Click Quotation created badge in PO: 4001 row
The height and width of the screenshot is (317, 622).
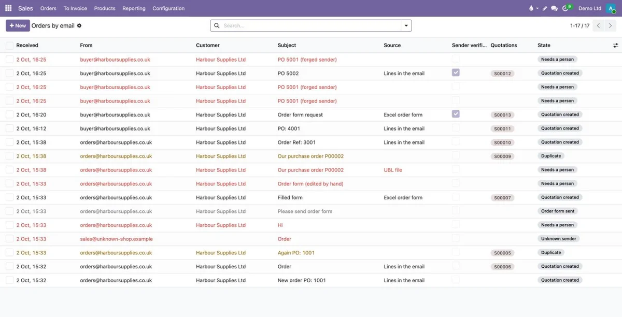point(560,128)
